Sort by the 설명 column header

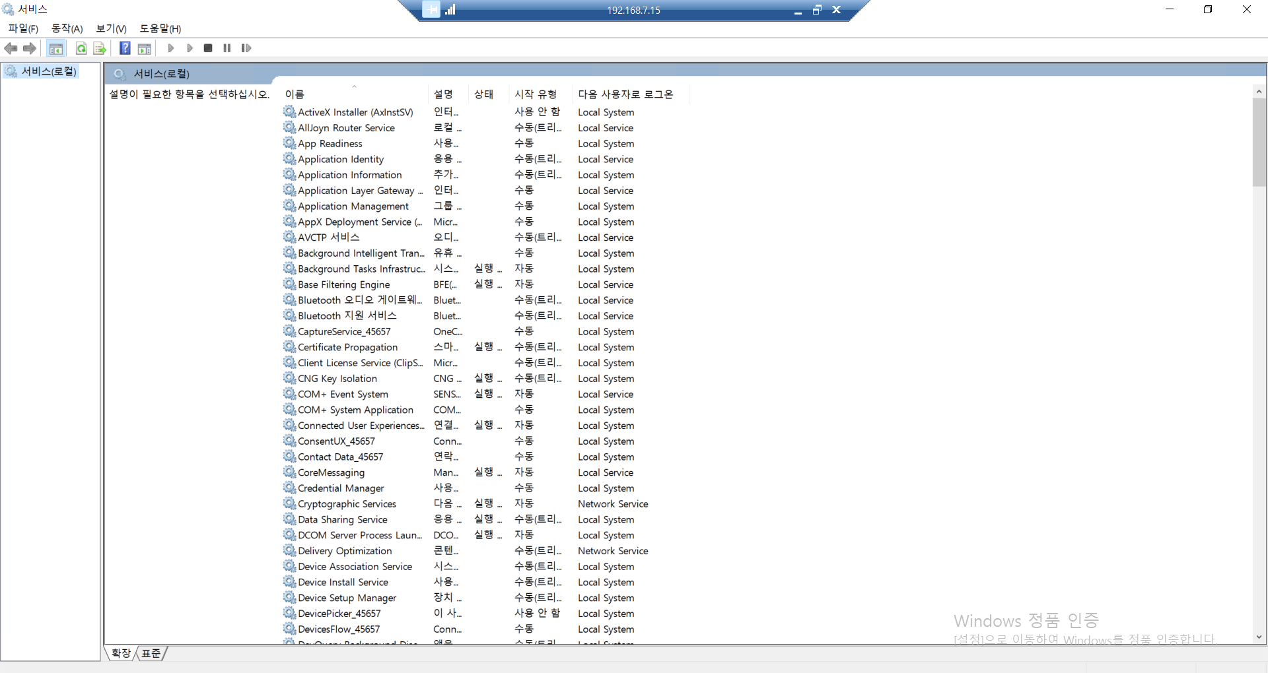pos(448,94)
